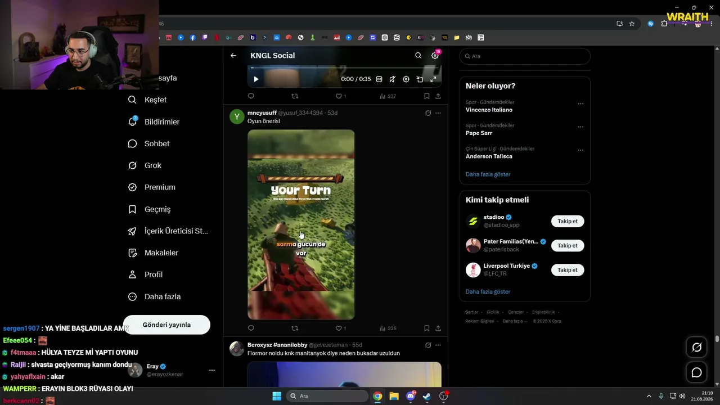The height and width of the screenshot is (405, 720).
Task: Follow Pater Familias with Takip et
Action: coord(568,246)
